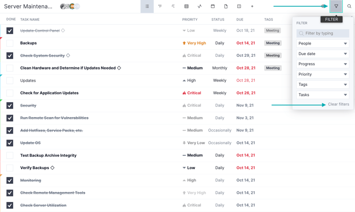Mark Backups task as done
This screenshot has width=355, height=212.
(x=10, y=43)
